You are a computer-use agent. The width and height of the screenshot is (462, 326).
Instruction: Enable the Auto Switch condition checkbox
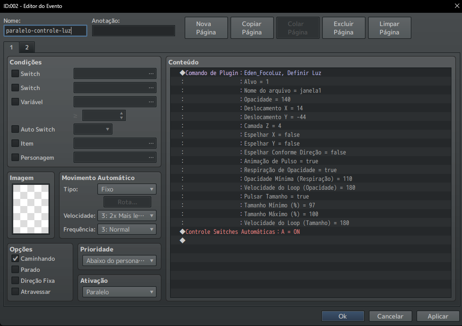[15, 129]
